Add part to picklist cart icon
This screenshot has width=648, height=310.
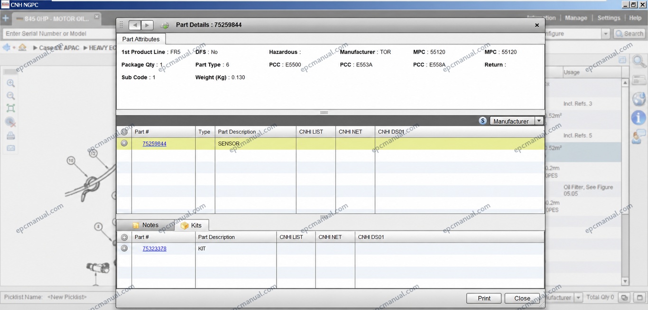[165, 25]
